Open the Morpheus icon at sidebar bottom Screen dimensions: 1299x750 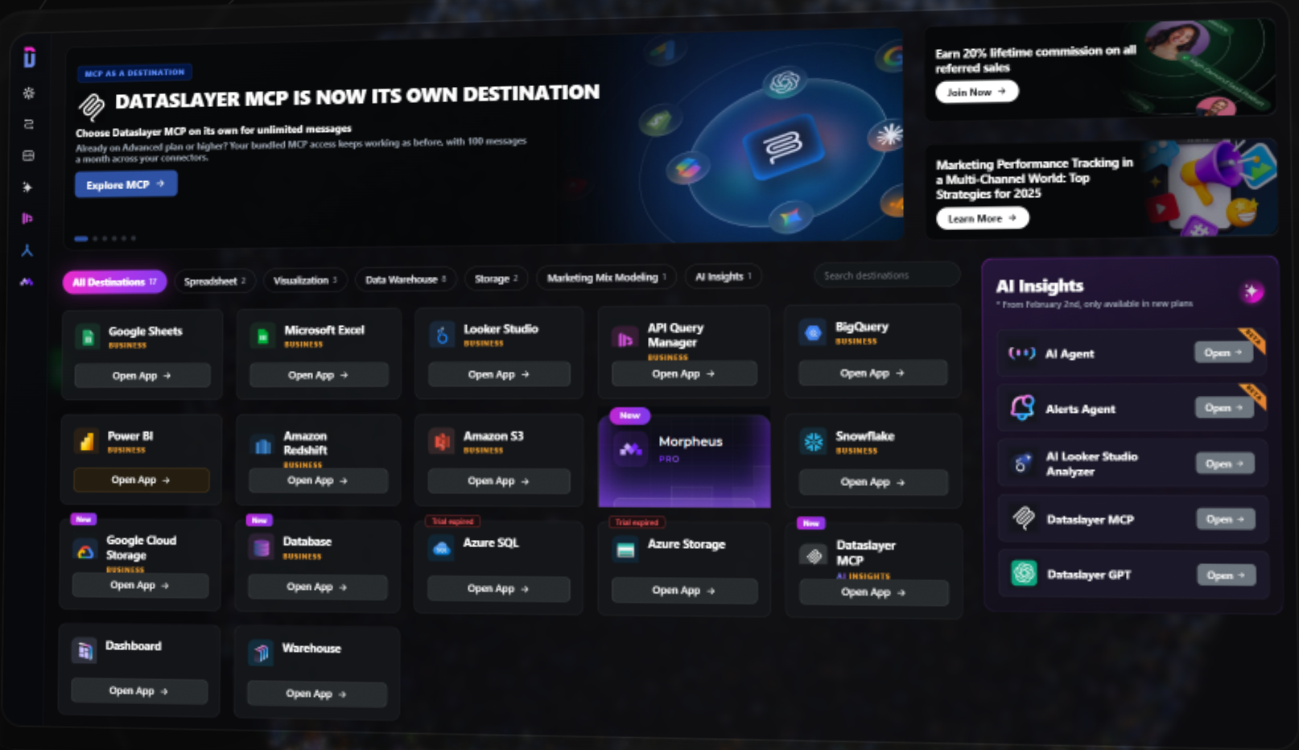(27, 282)
